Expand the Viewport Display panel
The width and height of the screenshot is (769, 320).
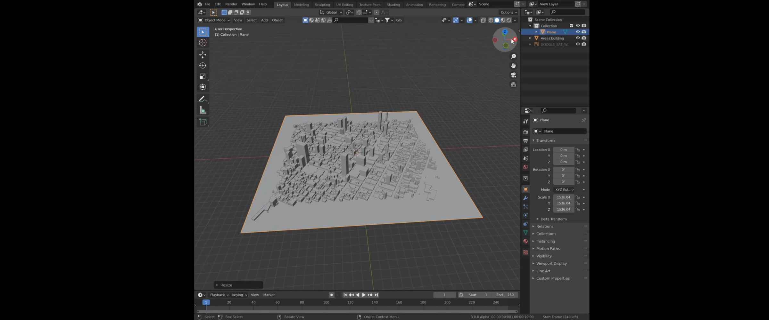[x=551, y=263]
